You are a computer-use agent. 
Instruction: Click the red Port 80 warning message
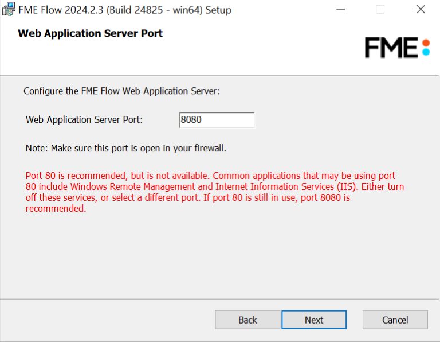click(215, 192)
